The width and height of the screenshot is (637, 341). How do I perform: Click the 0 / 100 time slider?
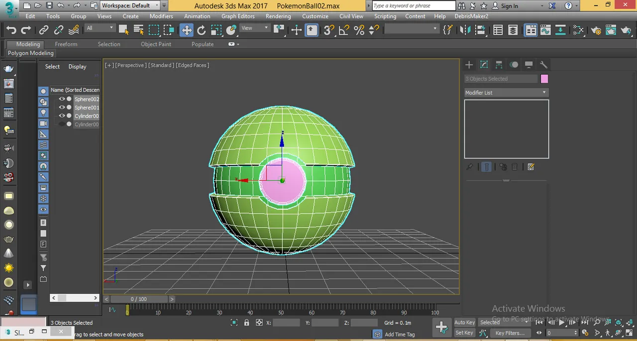[139, 299]
